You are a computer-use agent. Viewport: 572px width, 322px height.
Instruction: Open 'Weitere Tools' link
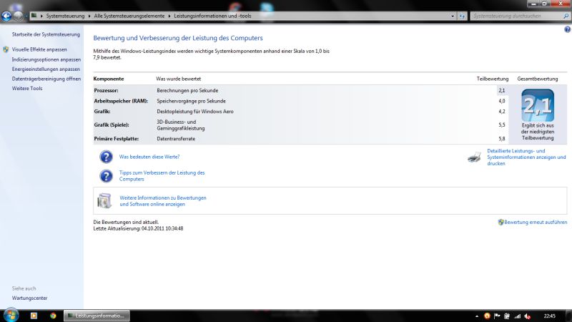[x=27, y=88]
